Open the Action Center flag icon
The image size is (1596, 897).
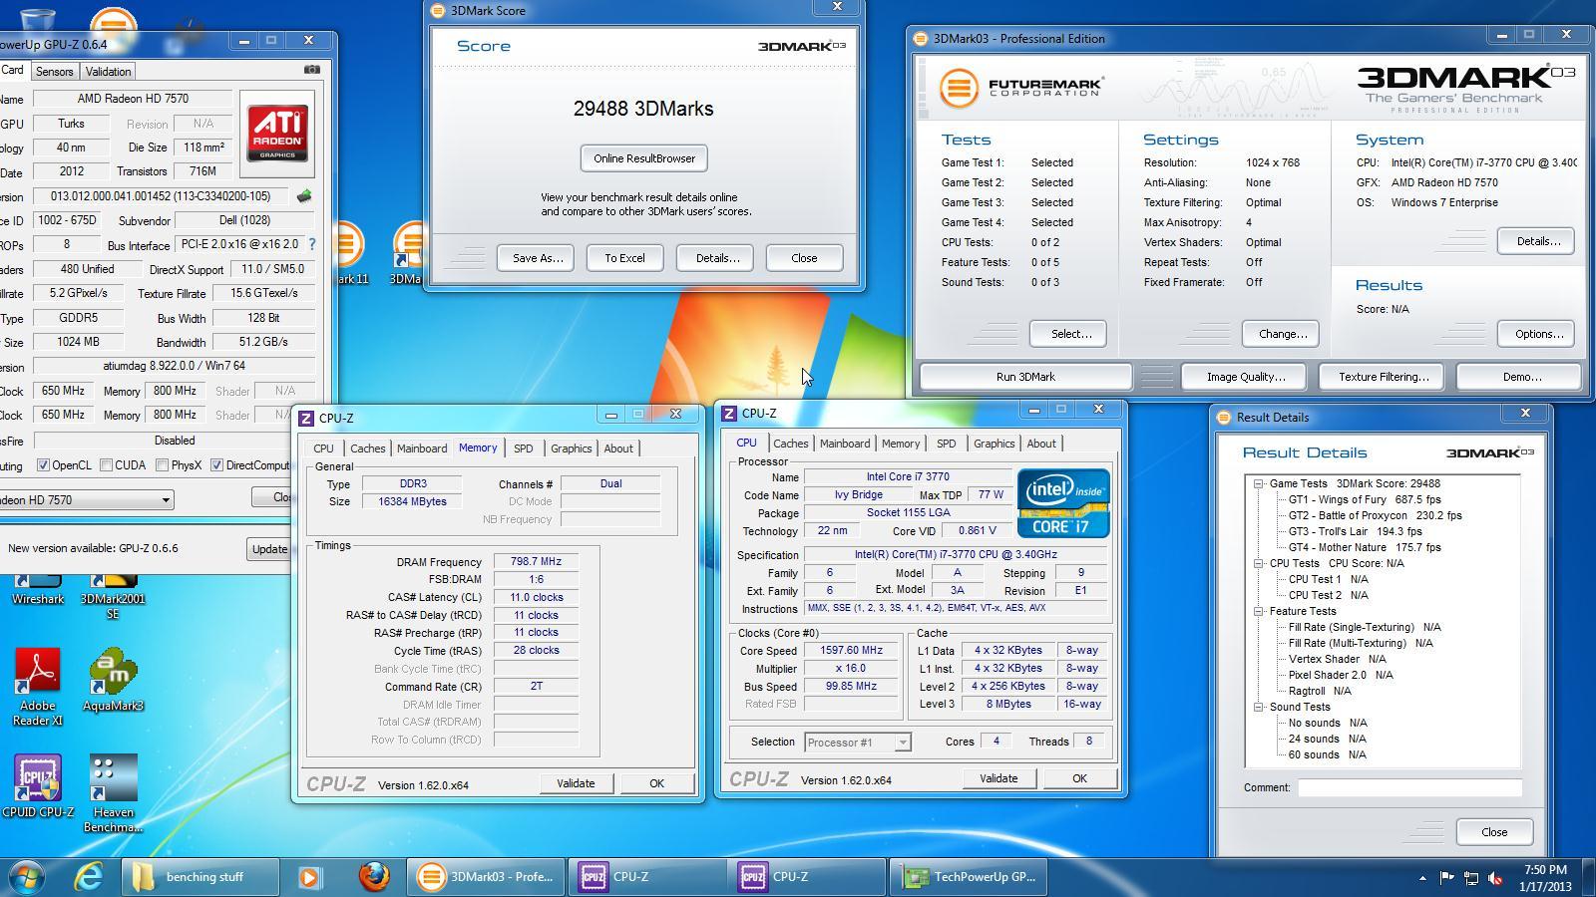1446,878
